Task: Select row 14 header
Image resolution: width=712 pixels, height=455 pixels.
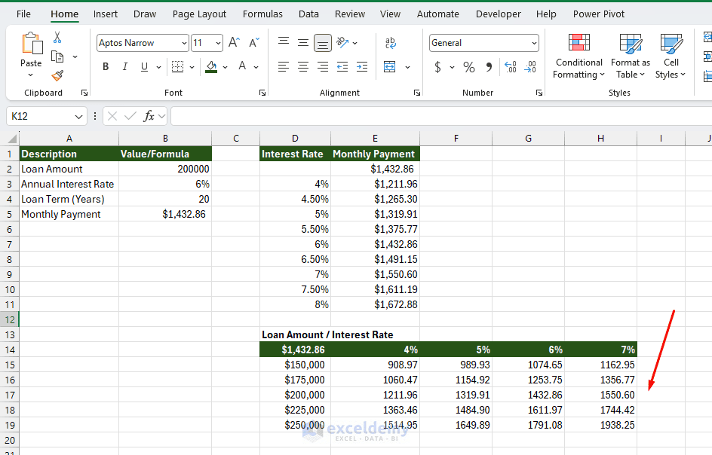Action: point(10,350)
